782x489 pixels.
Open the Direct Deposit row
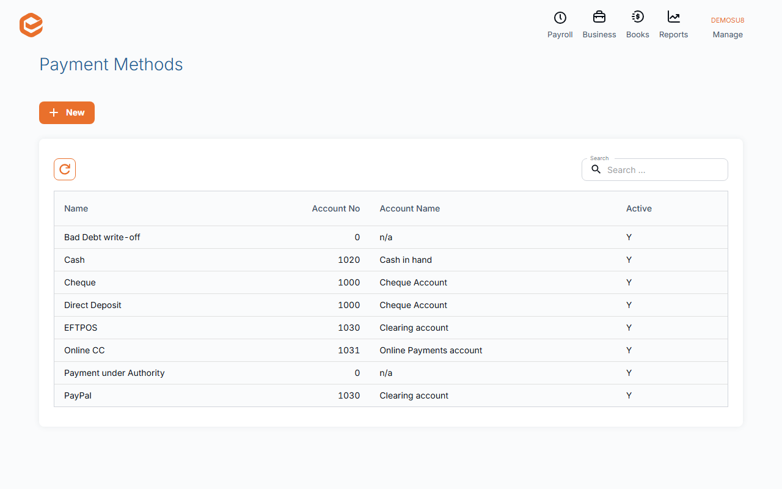click(391, 305)
